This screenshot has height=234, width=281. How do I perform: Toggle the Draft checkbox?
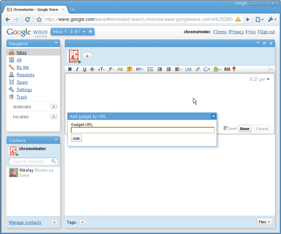click(226, 128)
